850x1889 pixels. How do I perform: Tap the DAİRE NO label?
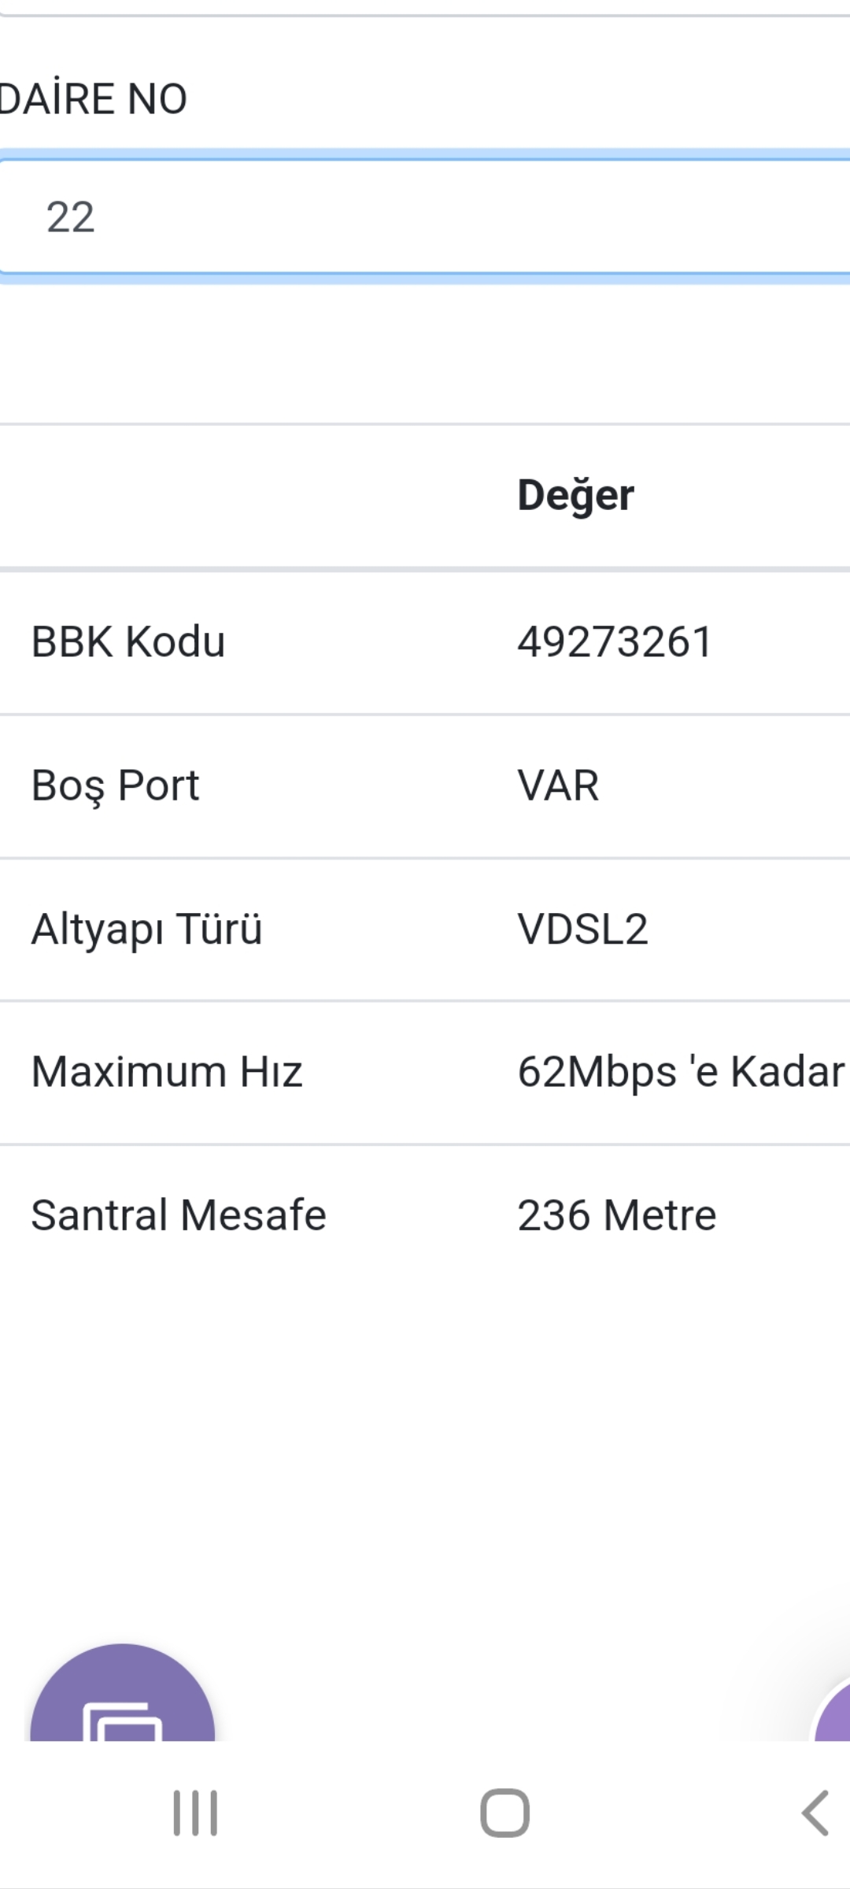(x=94, y=99)
